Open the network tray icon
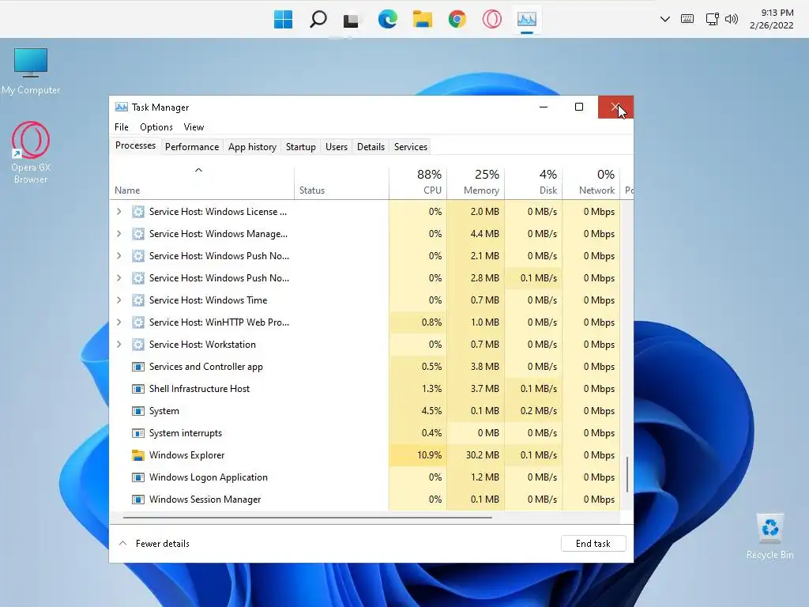809x607 pixels. [x=712, y=19]
